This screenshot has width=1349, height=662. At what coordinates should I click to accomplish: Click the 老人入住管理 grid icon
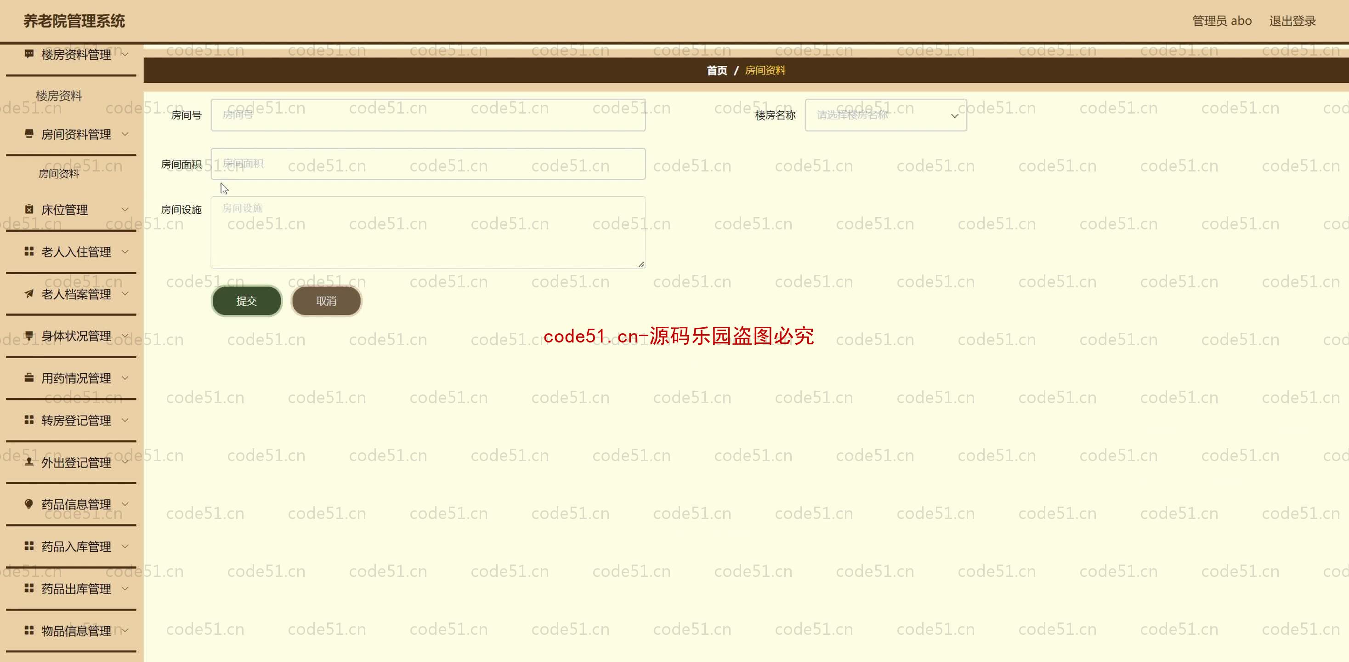(x=29, y=251)
